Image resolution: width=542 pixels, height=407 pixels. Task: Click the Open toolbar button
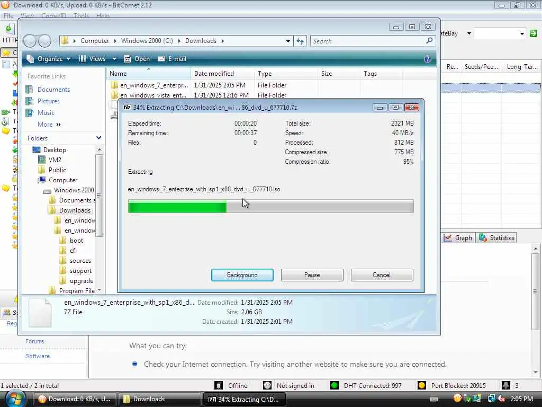click(x=137, y=59)
